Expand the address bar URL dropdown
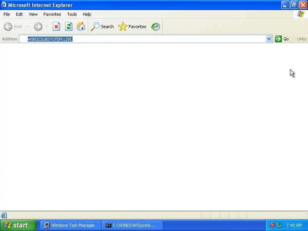 pyautogui.click(x=269, y=39)
